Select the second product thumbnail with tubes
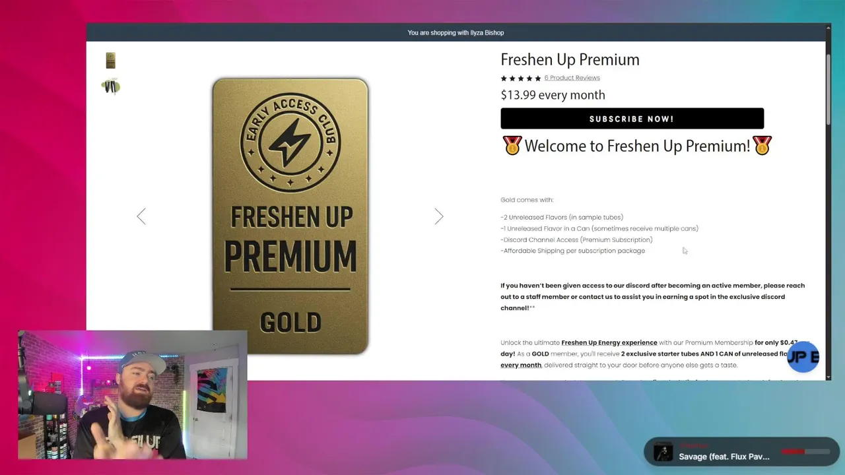The image size is (845, 475). click(111, 87)
